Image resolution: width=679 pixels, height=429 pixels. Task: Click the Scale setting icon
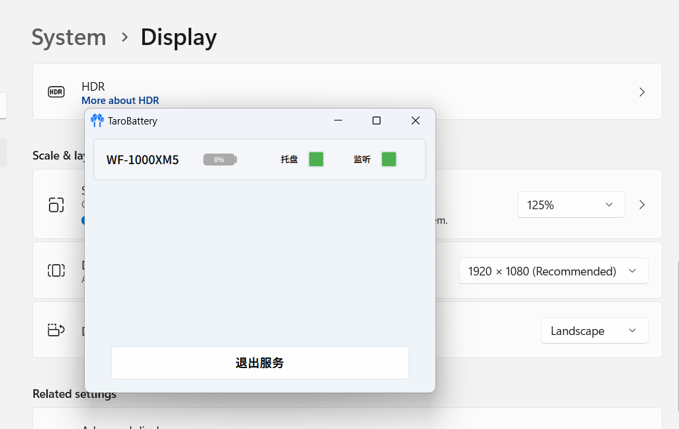click(x=56, y=205)
